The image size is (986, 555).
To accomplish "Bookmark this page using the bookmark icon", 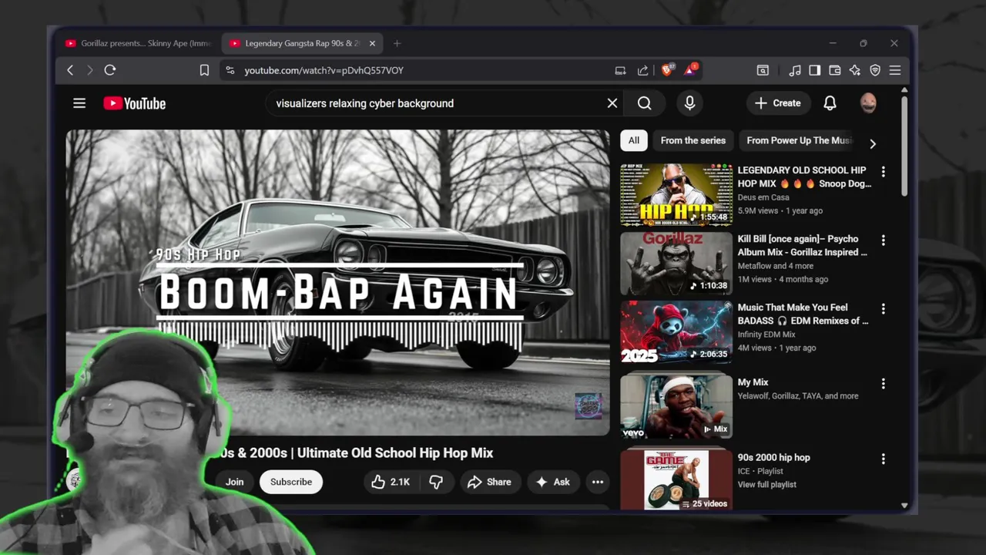I will (204, 70).
